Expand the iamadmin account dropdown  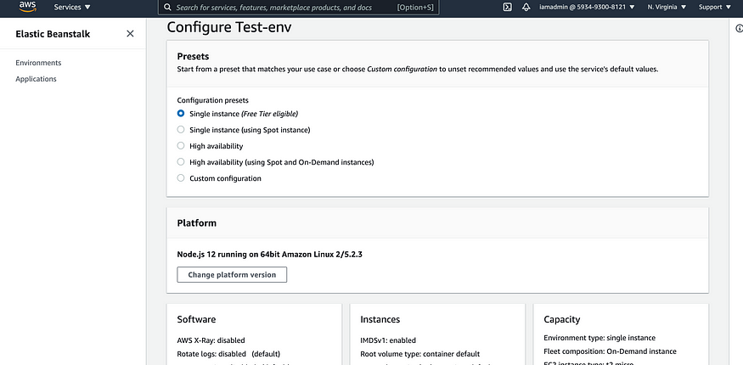coord(587,7)
